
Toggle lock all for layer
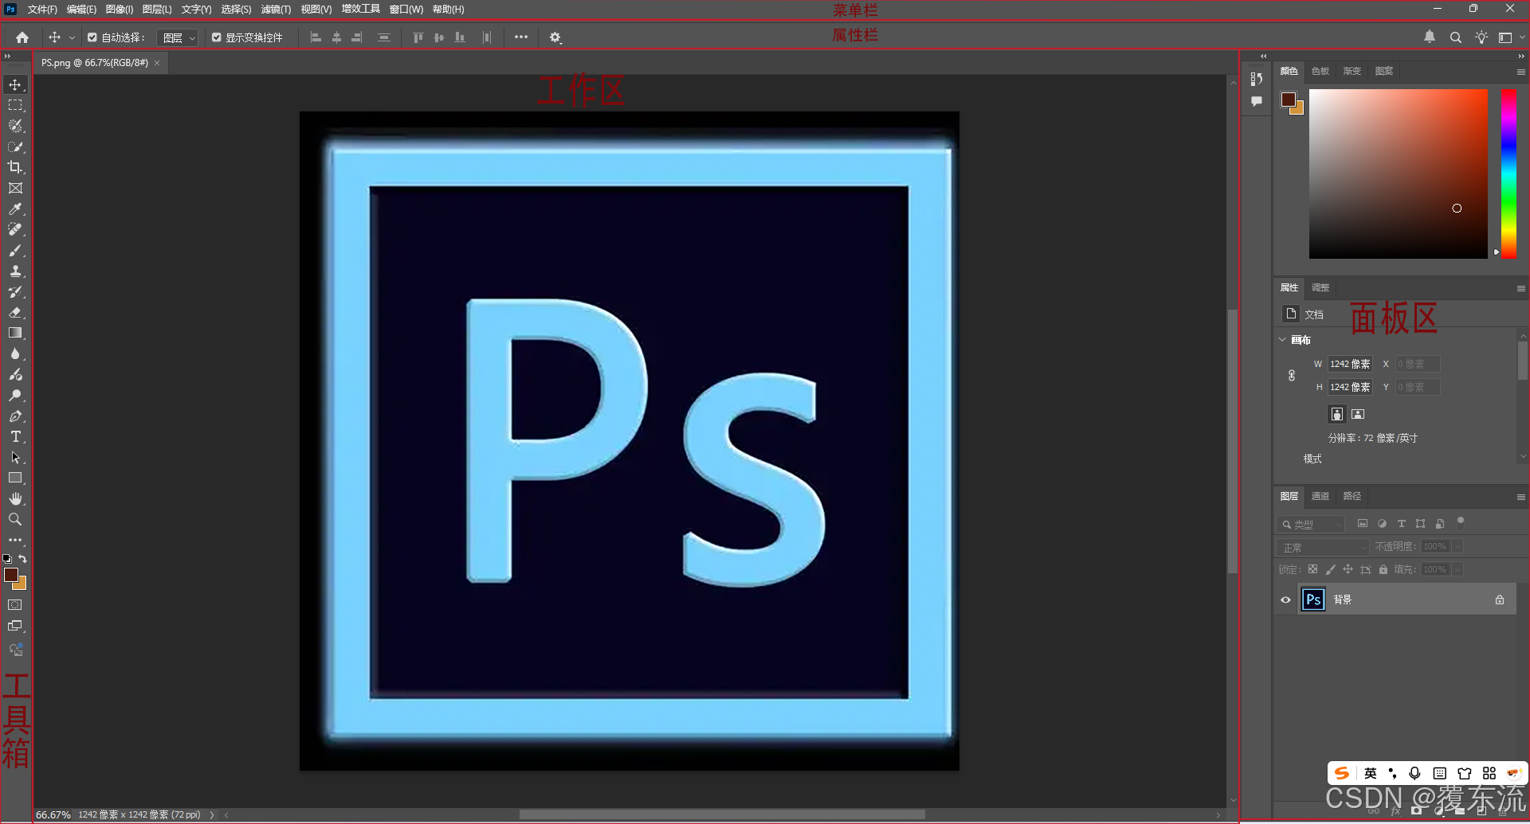point(1383,569)
